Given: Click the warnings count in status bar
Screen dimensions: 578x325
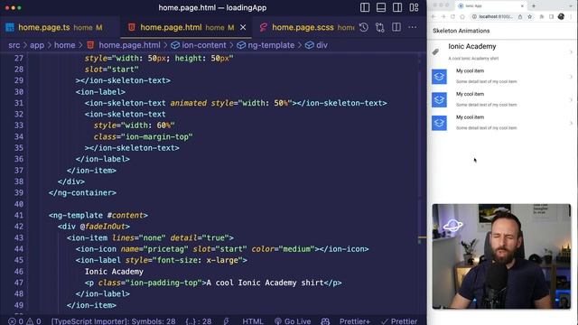Looking at the screenshot, I should tap(33, 321).
